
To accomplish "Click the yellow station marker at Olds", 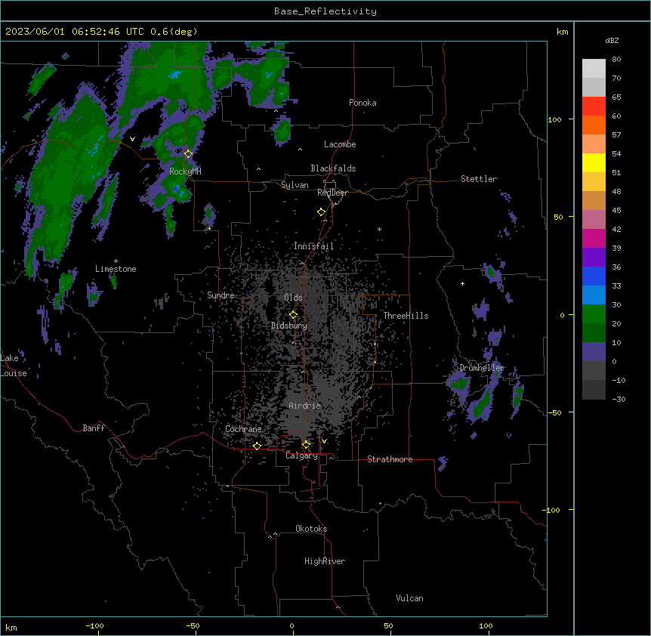I will [x=293, y=314].
